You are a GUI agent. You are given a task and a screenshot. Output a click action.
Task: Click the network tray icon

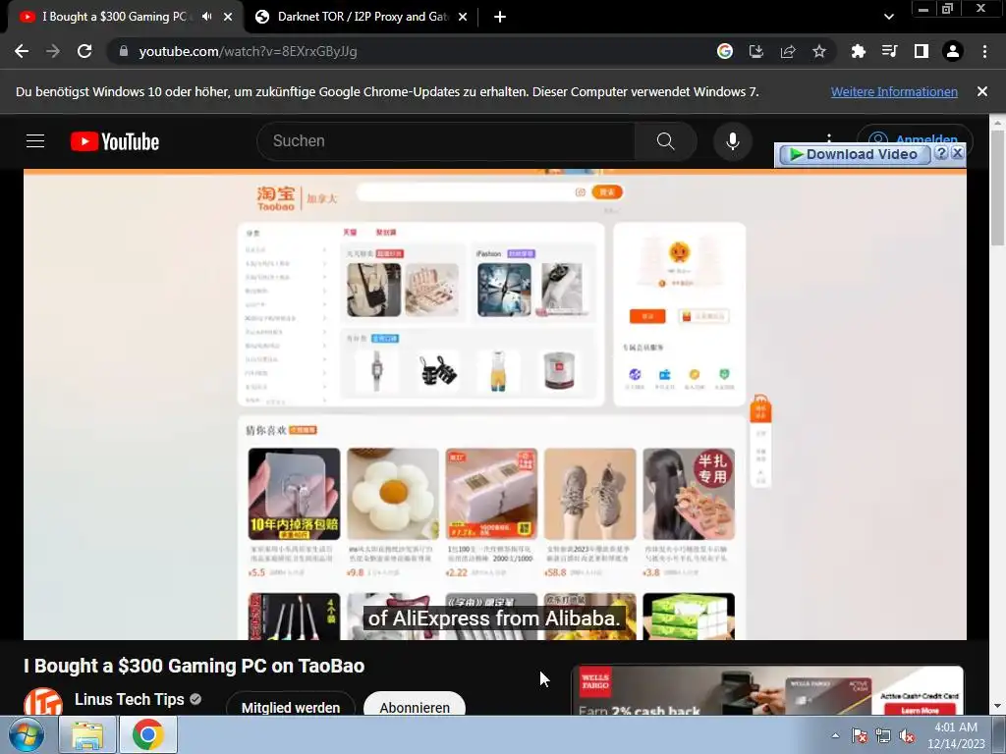pyautogui.click(x=883, y=735)
